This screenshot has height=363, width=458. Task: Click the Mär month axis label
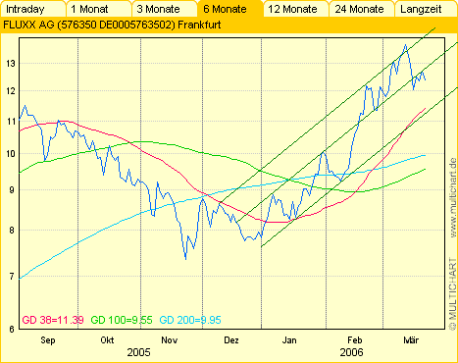[x=411, y=340]
